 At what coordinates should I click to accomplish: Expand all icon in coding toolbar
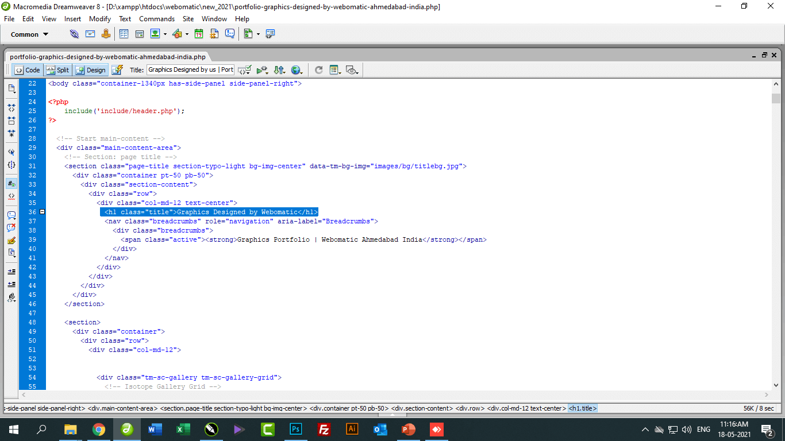[11, 133]
